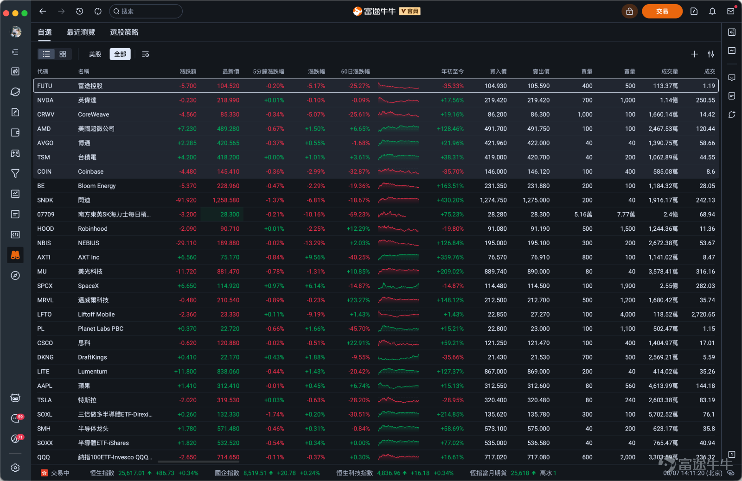Select list view layout toggle

(x=46, y=54)
